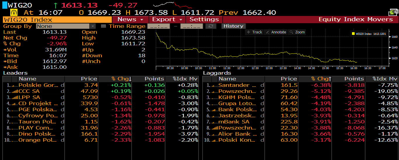This screenshot has width=399, height=160.
Task: Activate the Zoom magnifier tool on the chart
Action: click(x=297, y=32)
